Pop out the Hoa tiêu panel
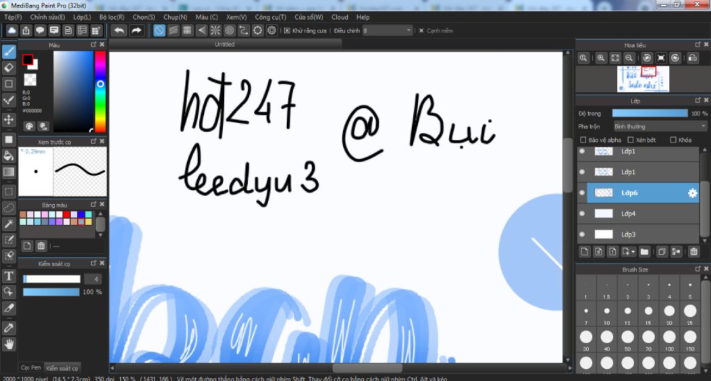 click(x=697, y=44)
